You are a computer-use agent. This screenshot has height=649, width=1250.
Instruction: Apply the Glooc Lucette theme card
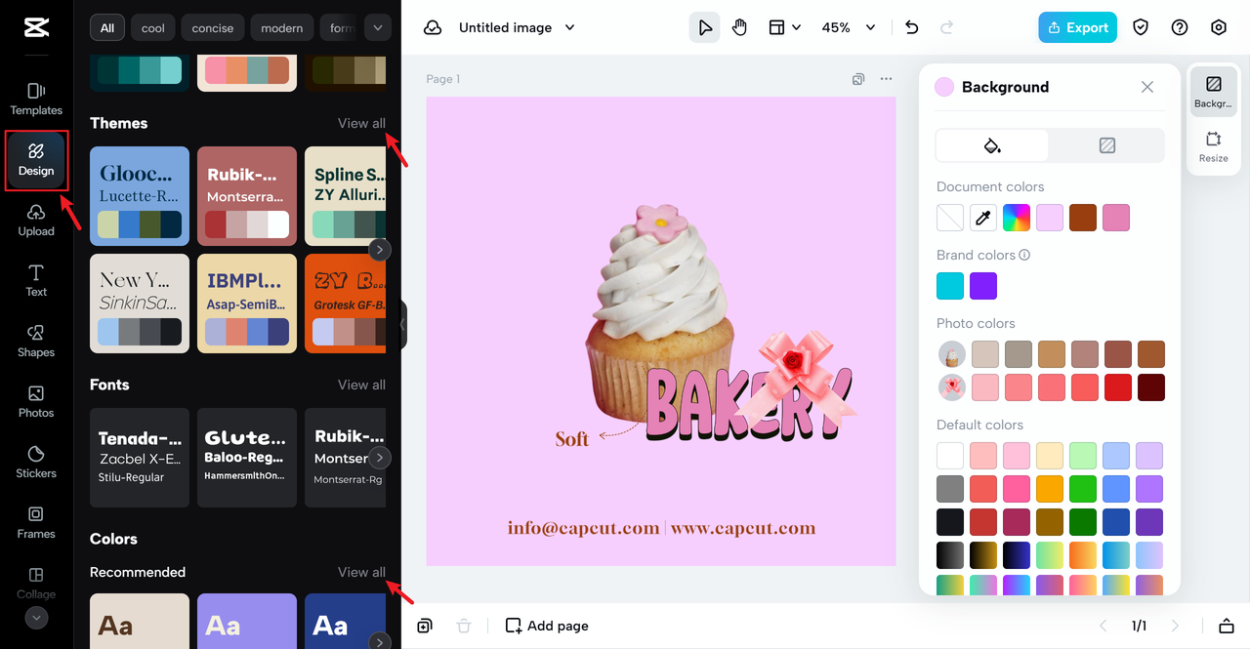[x=140, y=195]
